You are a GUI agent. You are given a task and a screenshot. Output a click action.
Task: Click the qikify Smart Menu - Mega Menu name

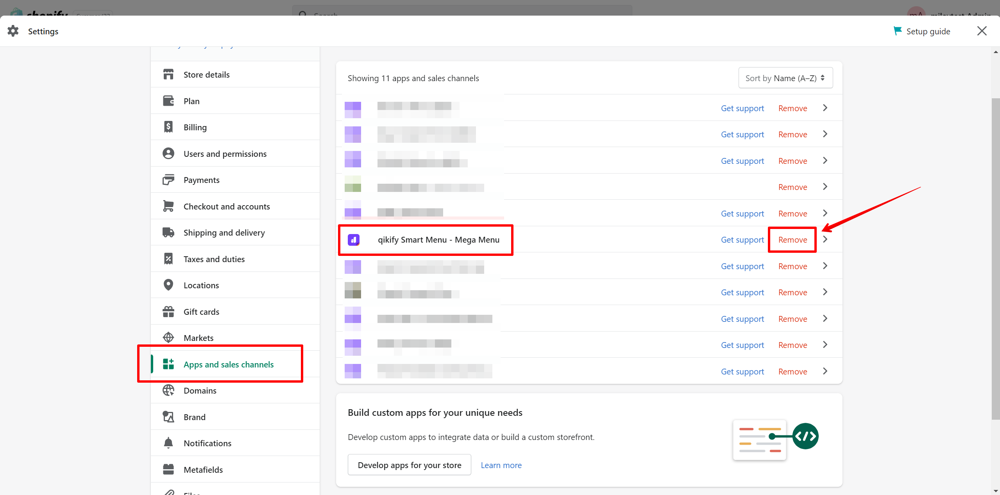pyautogui.click(x=438, y=240)
